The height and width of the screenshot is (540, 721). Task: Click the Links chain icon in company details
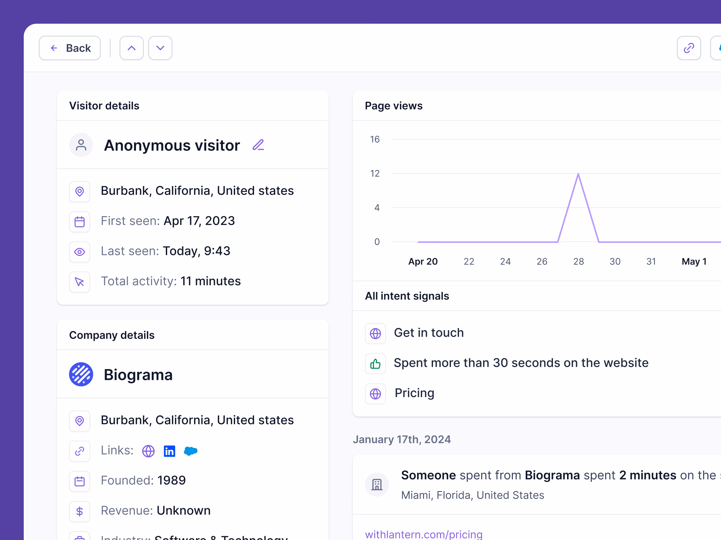[80, 451]
